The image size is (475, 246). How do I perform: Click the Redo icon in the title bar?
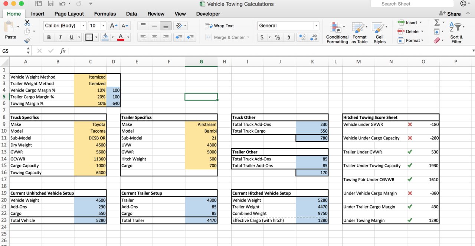click(x=79, y=4)
